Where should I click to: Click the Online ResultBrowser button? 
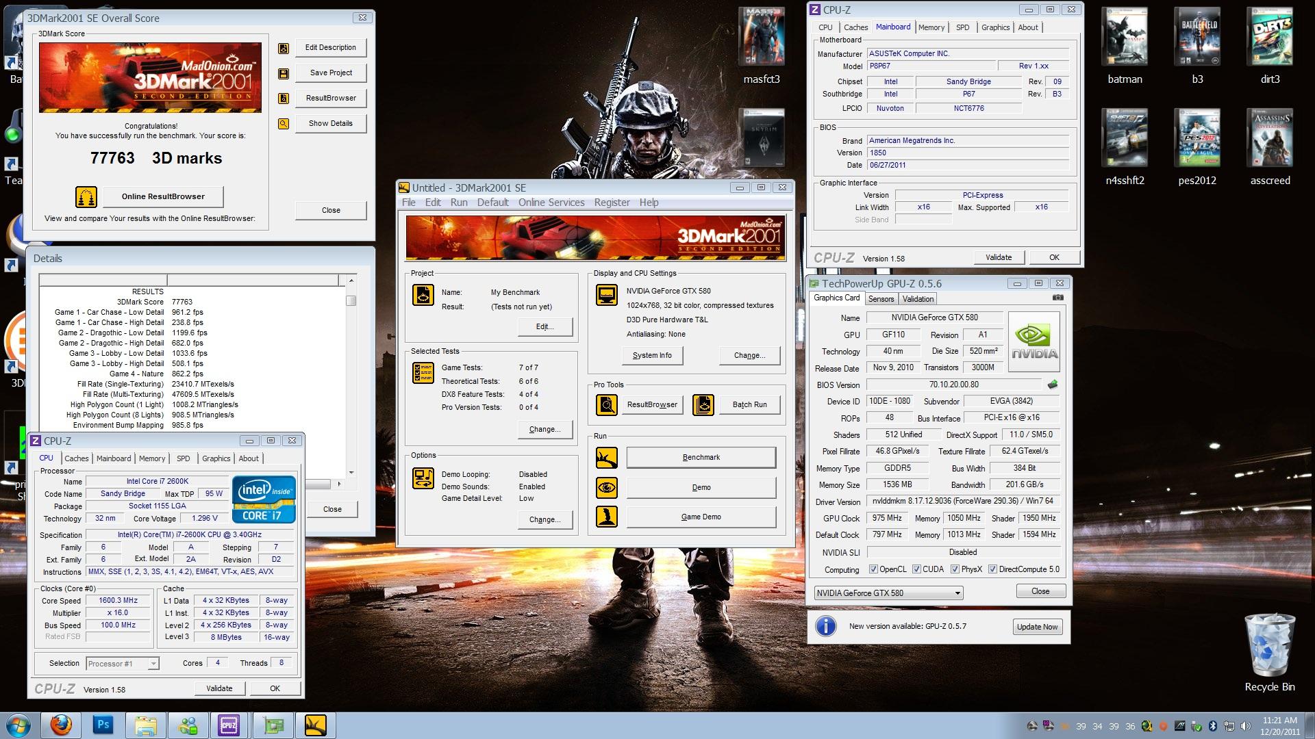[x=163, y=196]
